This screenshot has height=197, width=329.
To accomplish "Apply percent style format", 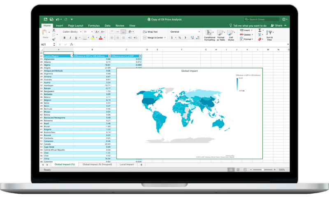I will [180, 38].
